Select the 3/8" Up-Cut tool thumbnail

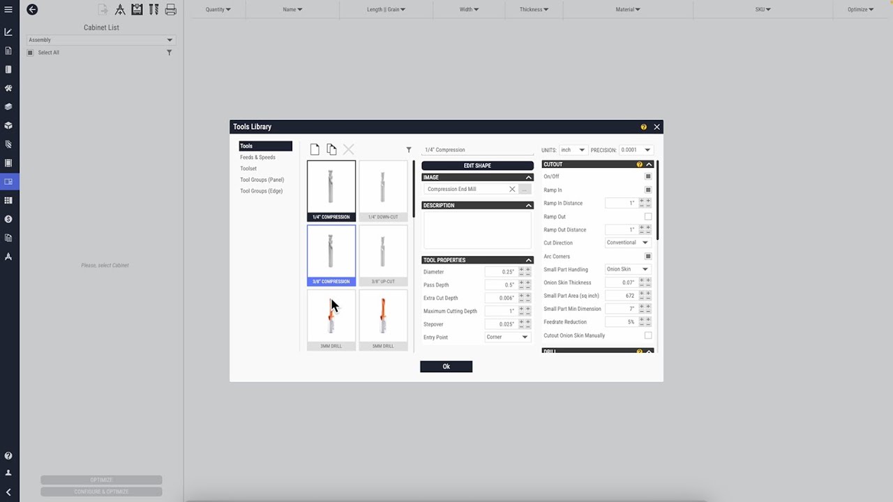(x=383, y=255)
